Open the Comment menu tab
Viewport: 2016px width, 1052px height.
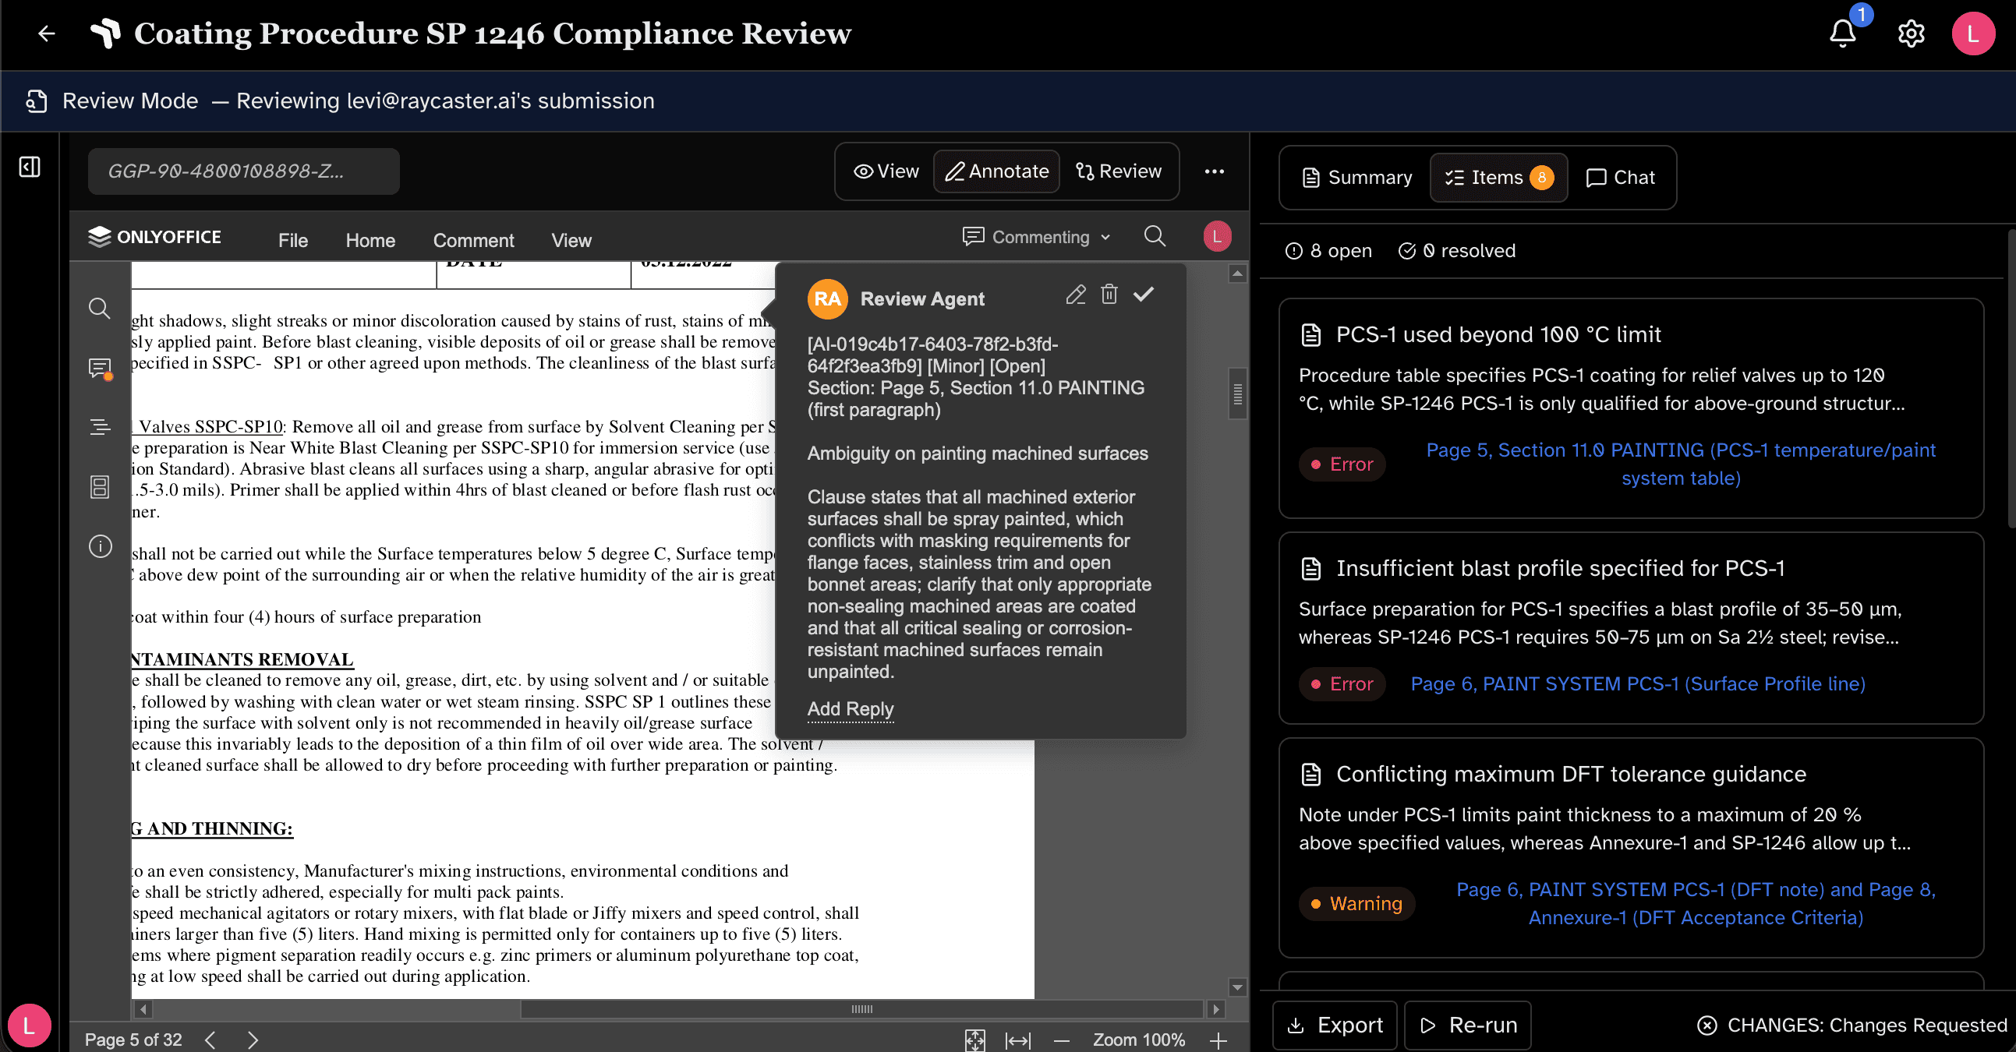(473, 240)
